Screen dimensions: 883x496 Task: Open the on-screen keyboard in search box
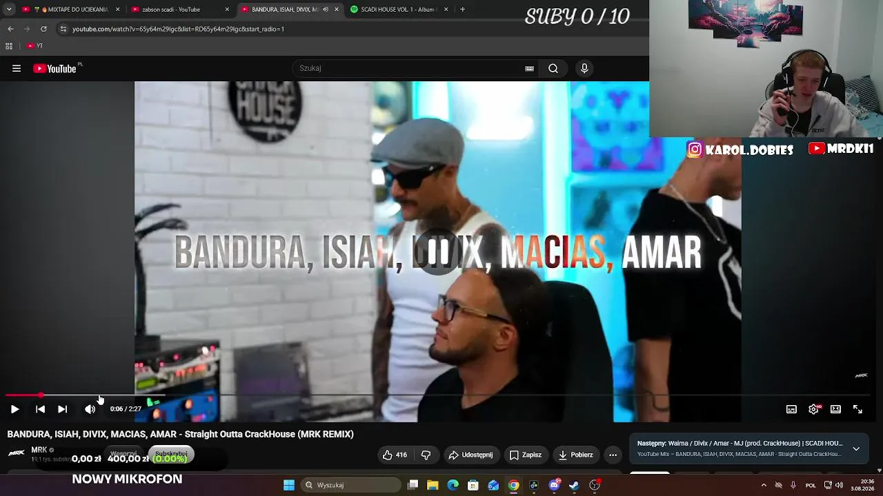(x=529, y=68)
